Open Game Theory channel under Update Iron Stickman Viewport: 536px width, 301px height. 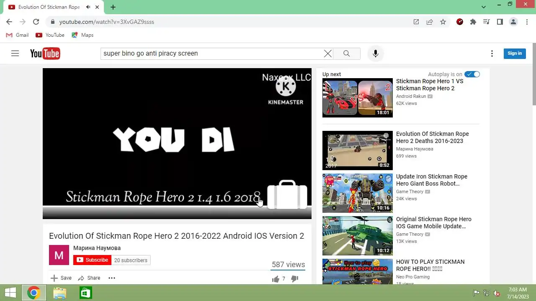pyautogui.click(x=410, y=191)
